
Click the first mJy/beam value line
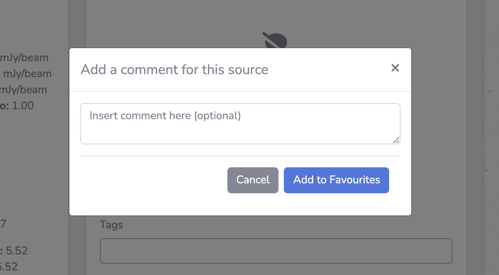pyautogui.click(x=24, y=58)
